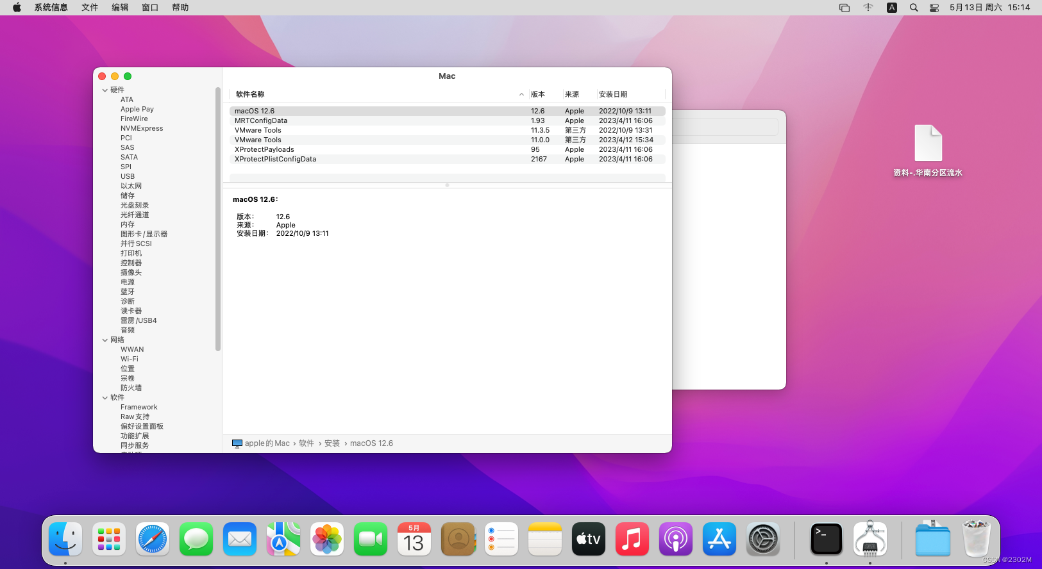Select macOS 12.6 row in list
Screen dimensions: 1042x569
[x=447, y=111]
